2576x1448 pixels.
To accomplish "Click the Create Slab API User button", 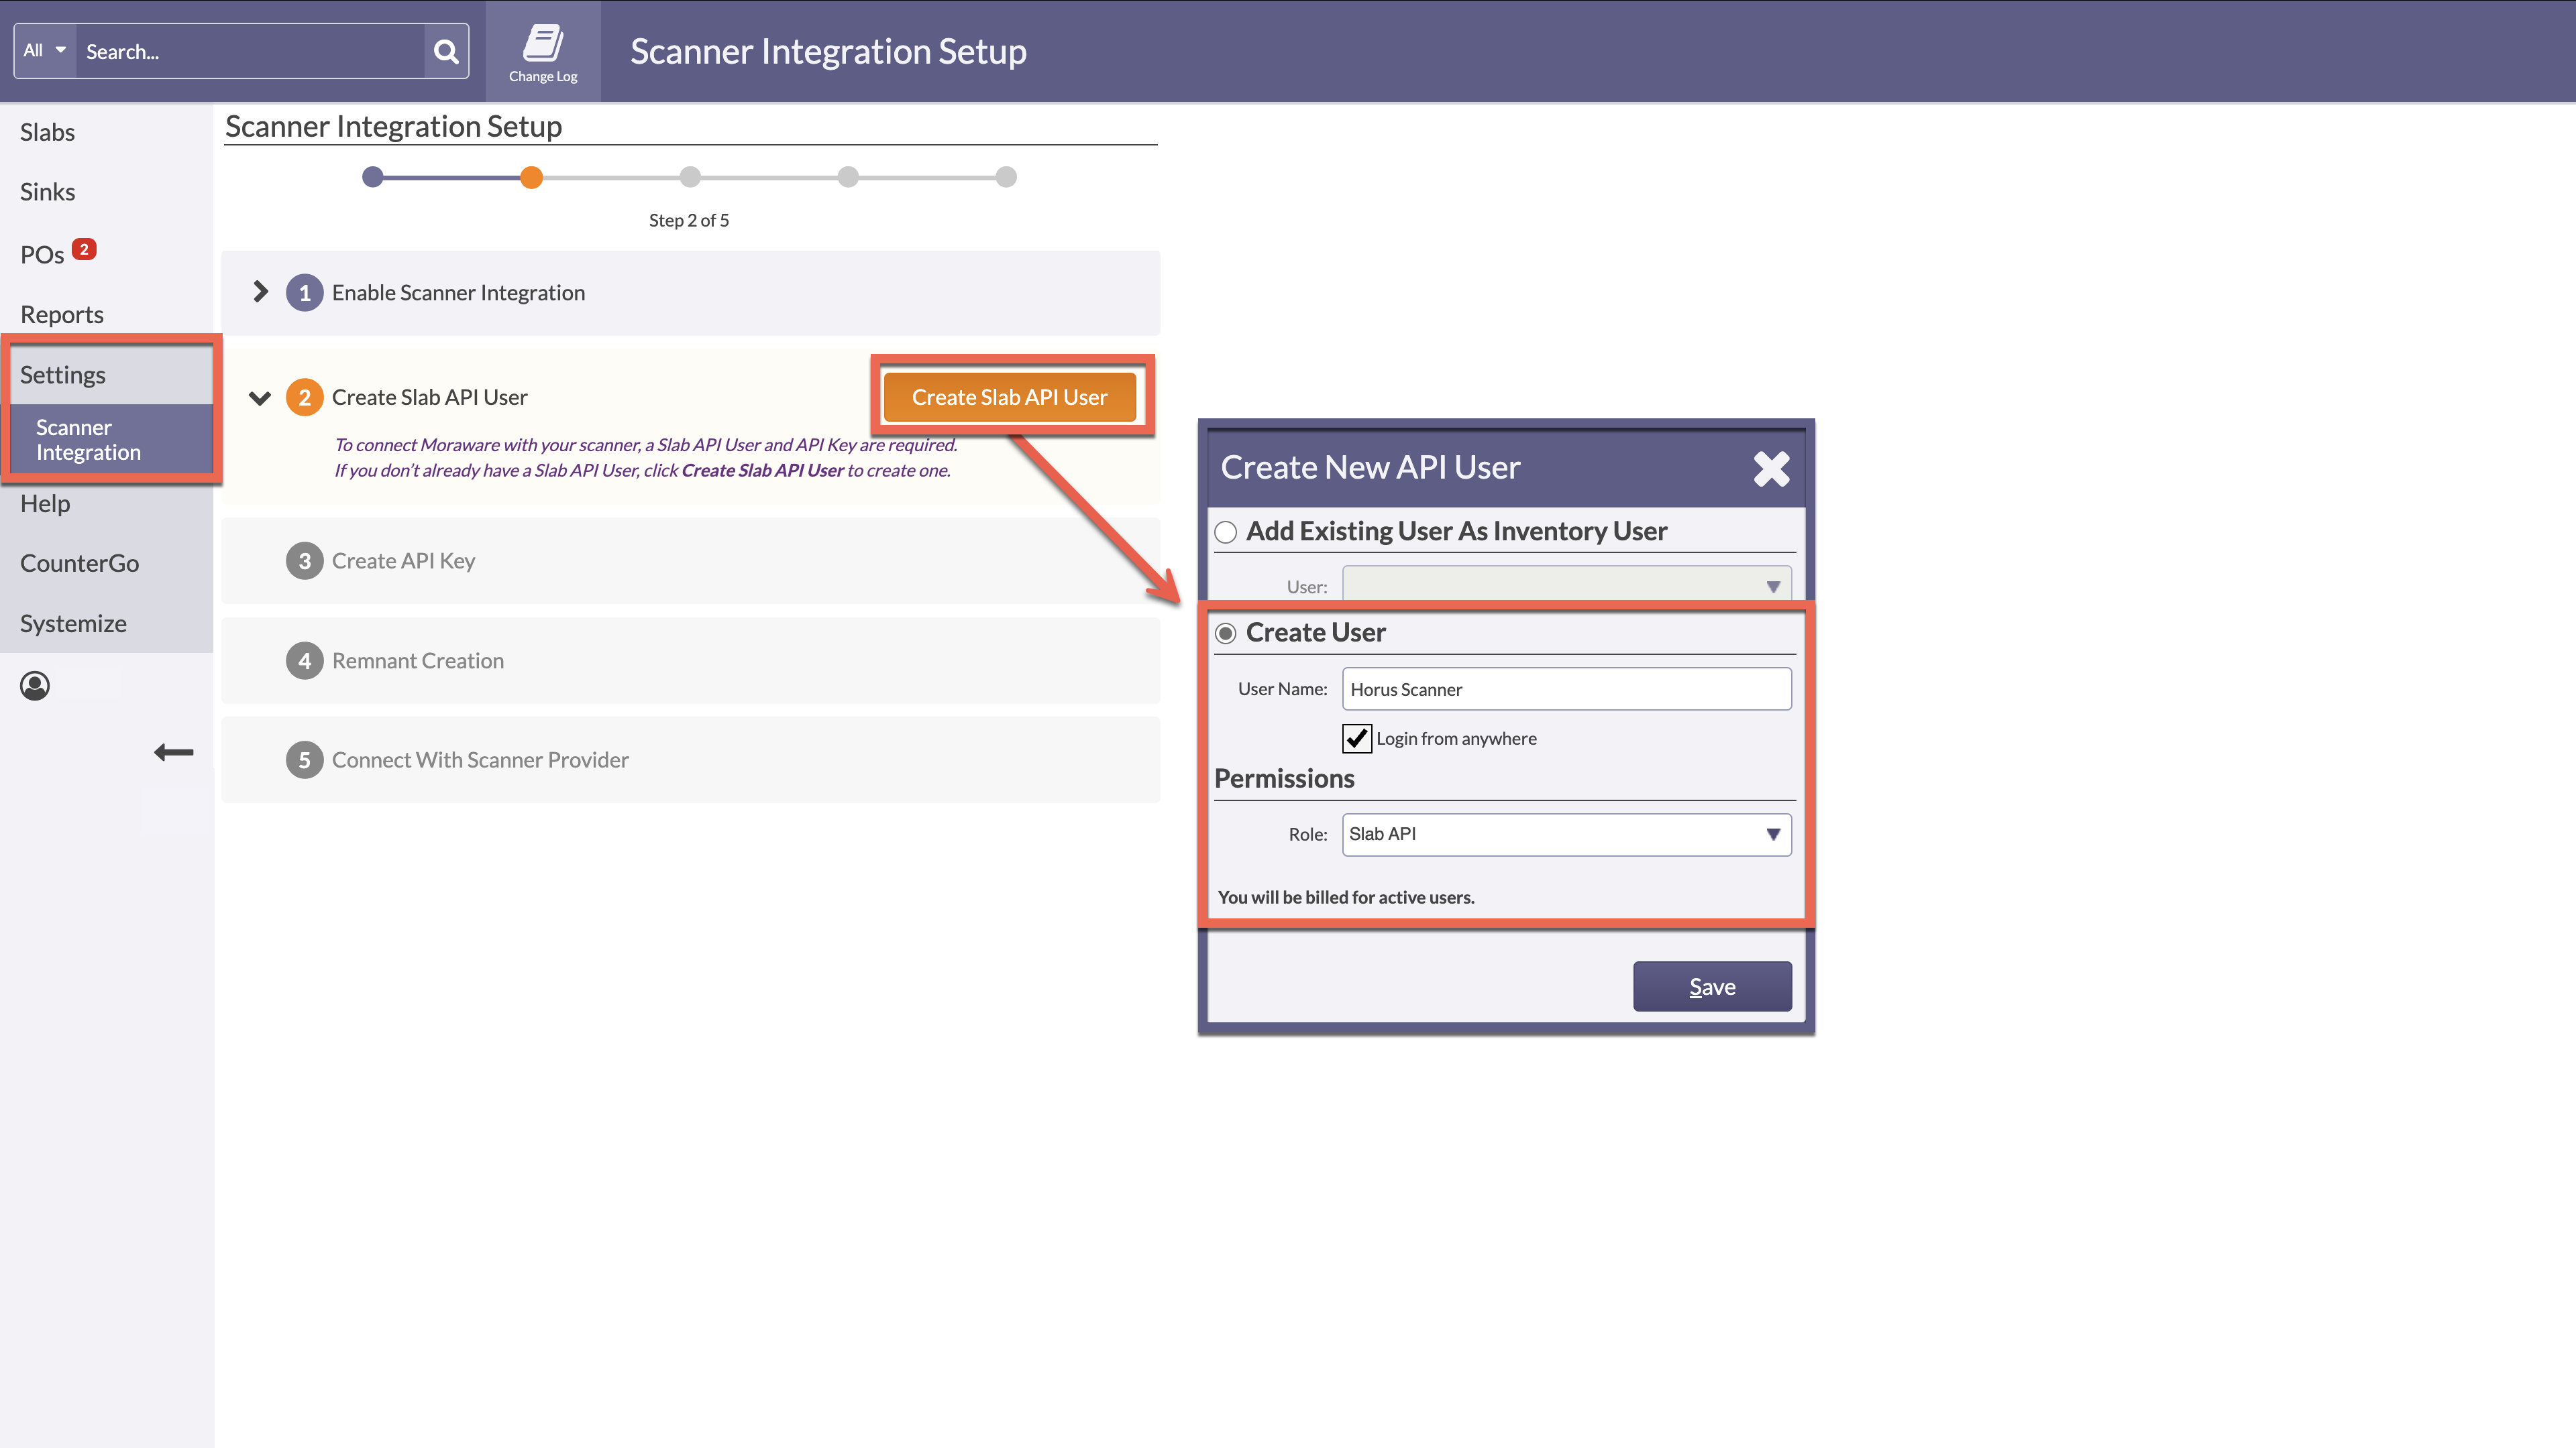I will pos(1010,397).
